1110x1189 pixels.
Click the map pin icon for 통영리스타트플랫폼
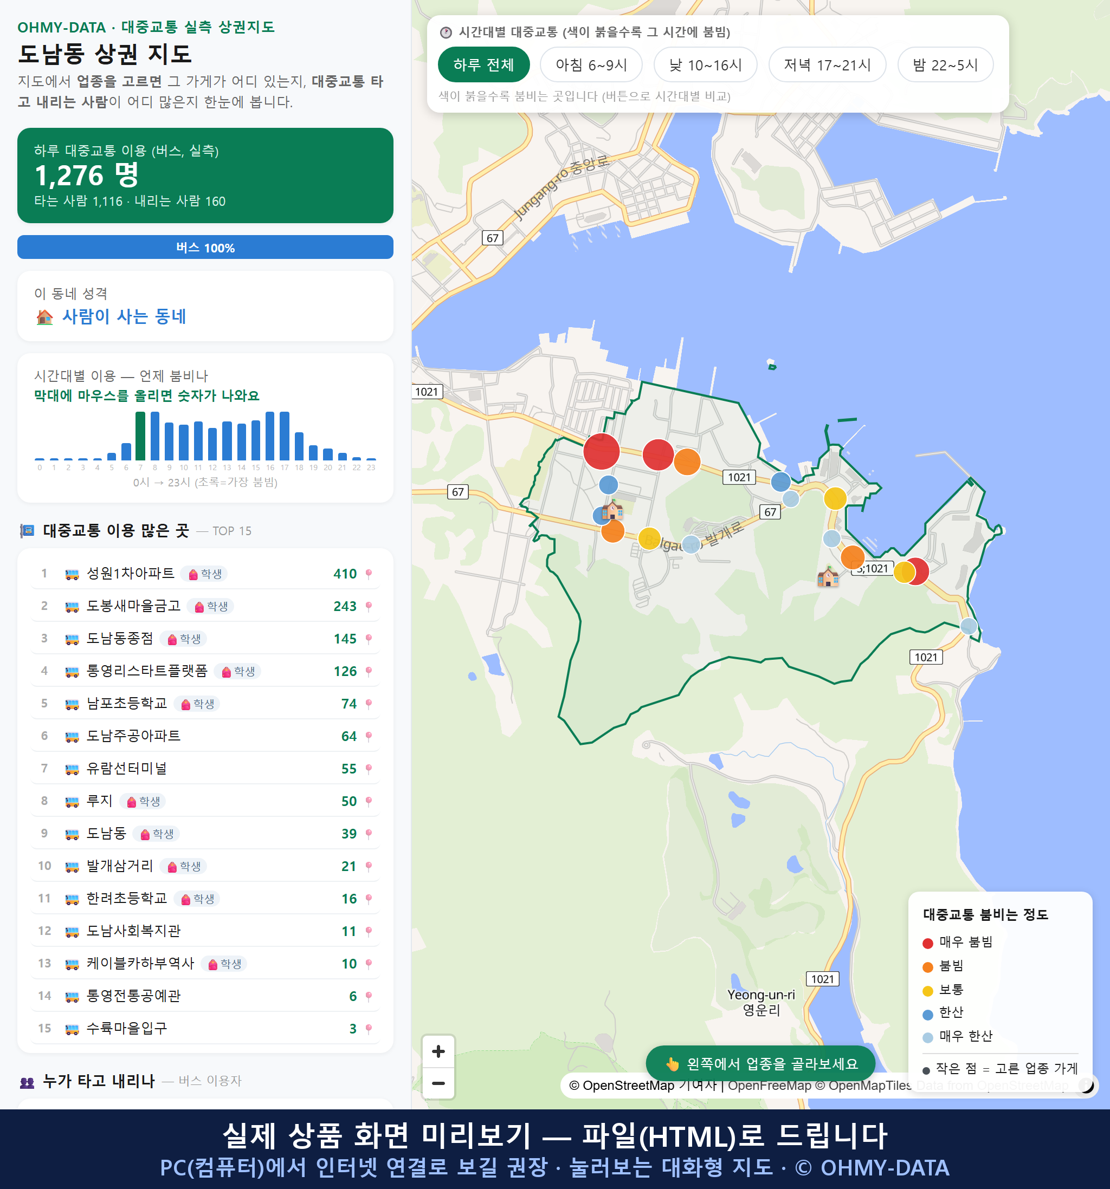tap(369, 671)
